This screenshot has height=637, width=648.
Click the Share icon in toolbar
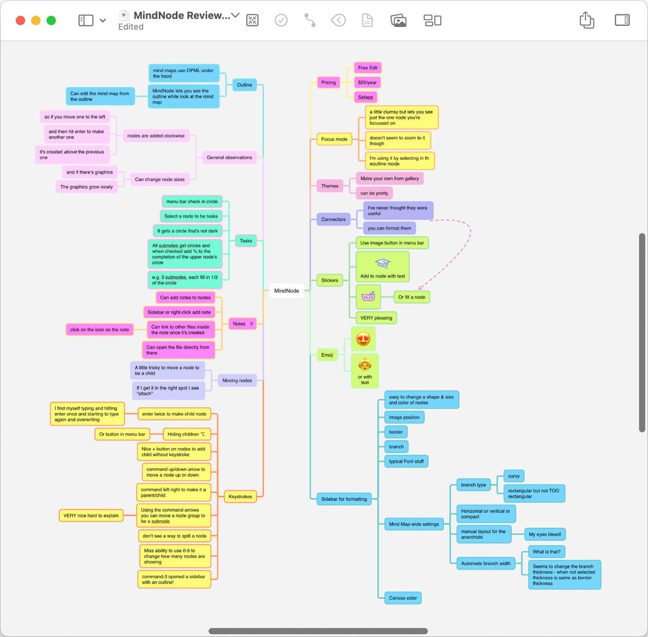pyautogui.click(x=586, y=21)
